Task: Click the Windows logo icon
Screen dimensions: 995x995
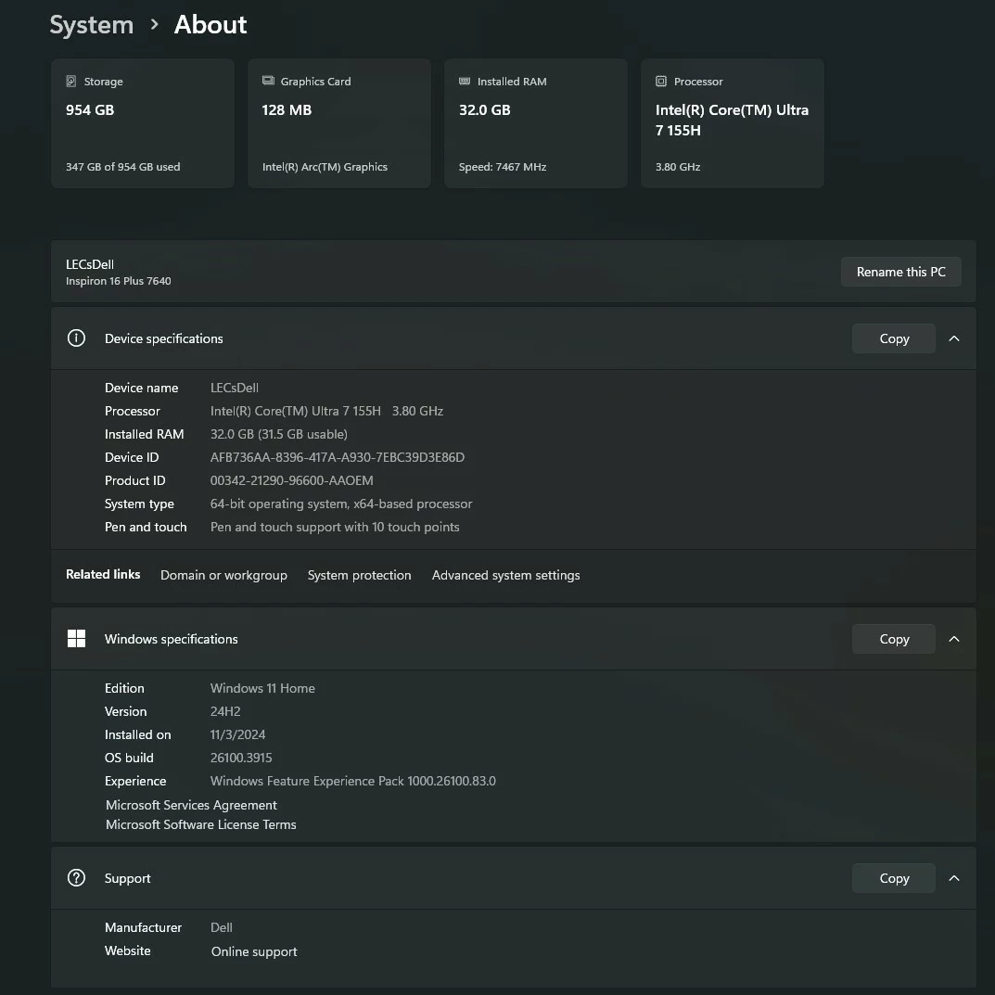Action: click(x=76, y=638)
